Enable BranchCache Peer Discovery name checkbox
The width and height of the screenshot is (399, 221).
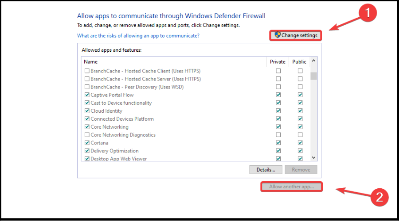[87, 87]
